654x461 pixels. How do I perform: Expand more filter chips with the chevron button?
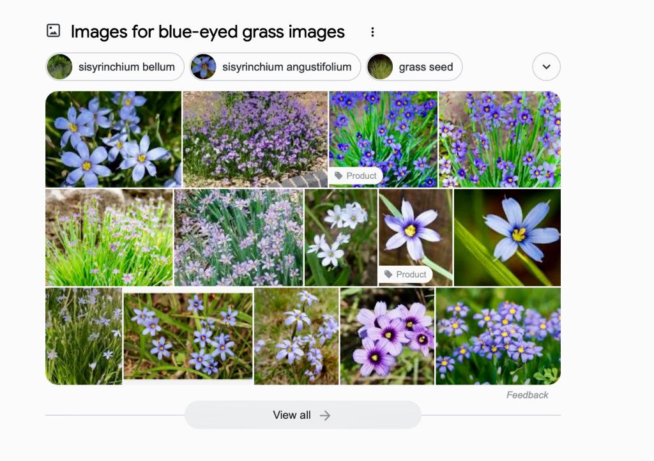[x=546, y=66]
